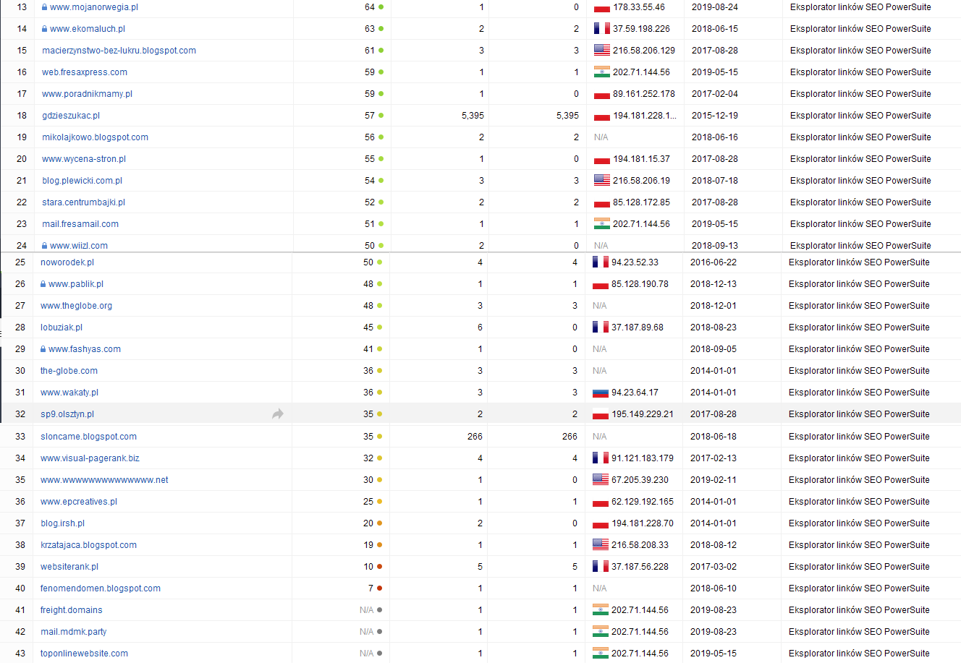This screenshot has width=961, height=668.
Task: Select the date 2016-06-22
Action: [714, 262]
